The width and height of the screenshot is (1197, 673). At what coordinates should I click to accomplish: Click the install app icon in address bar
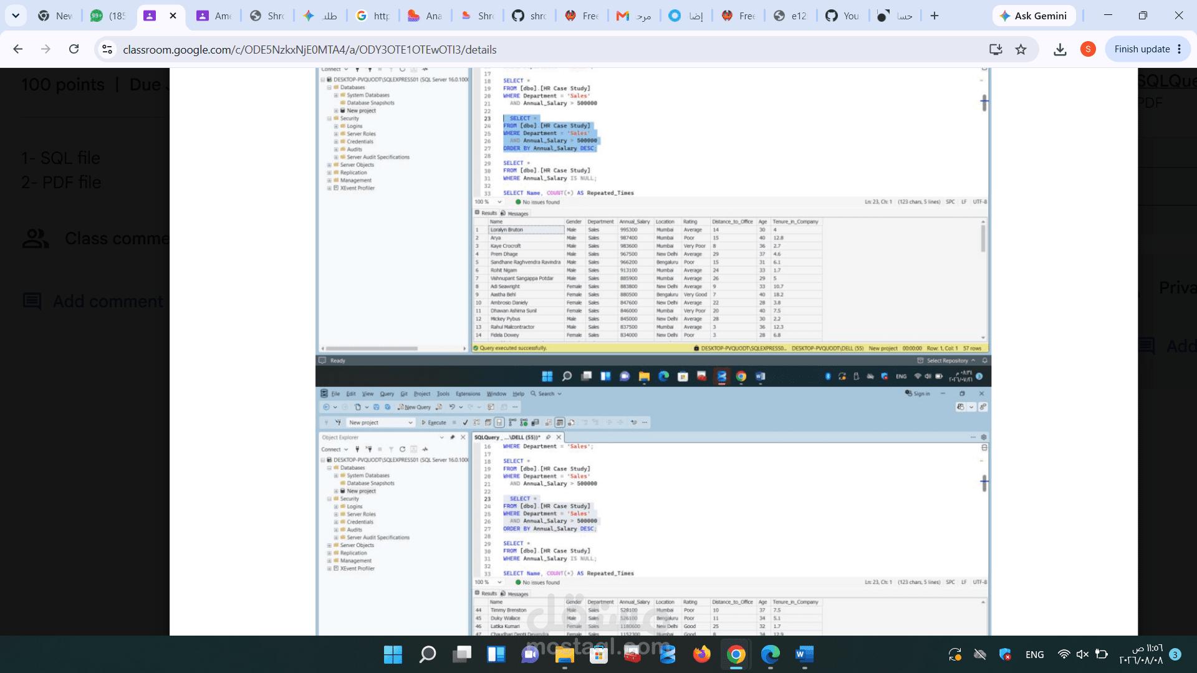(x=995, y=49)
